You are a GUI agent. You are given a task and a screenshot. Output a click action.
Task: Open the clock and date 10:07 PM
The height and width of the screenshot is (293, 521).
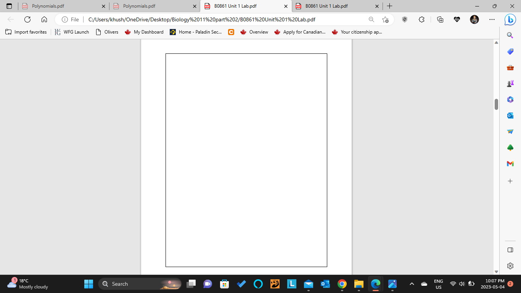pyautogui.click(x=492, y=284)
